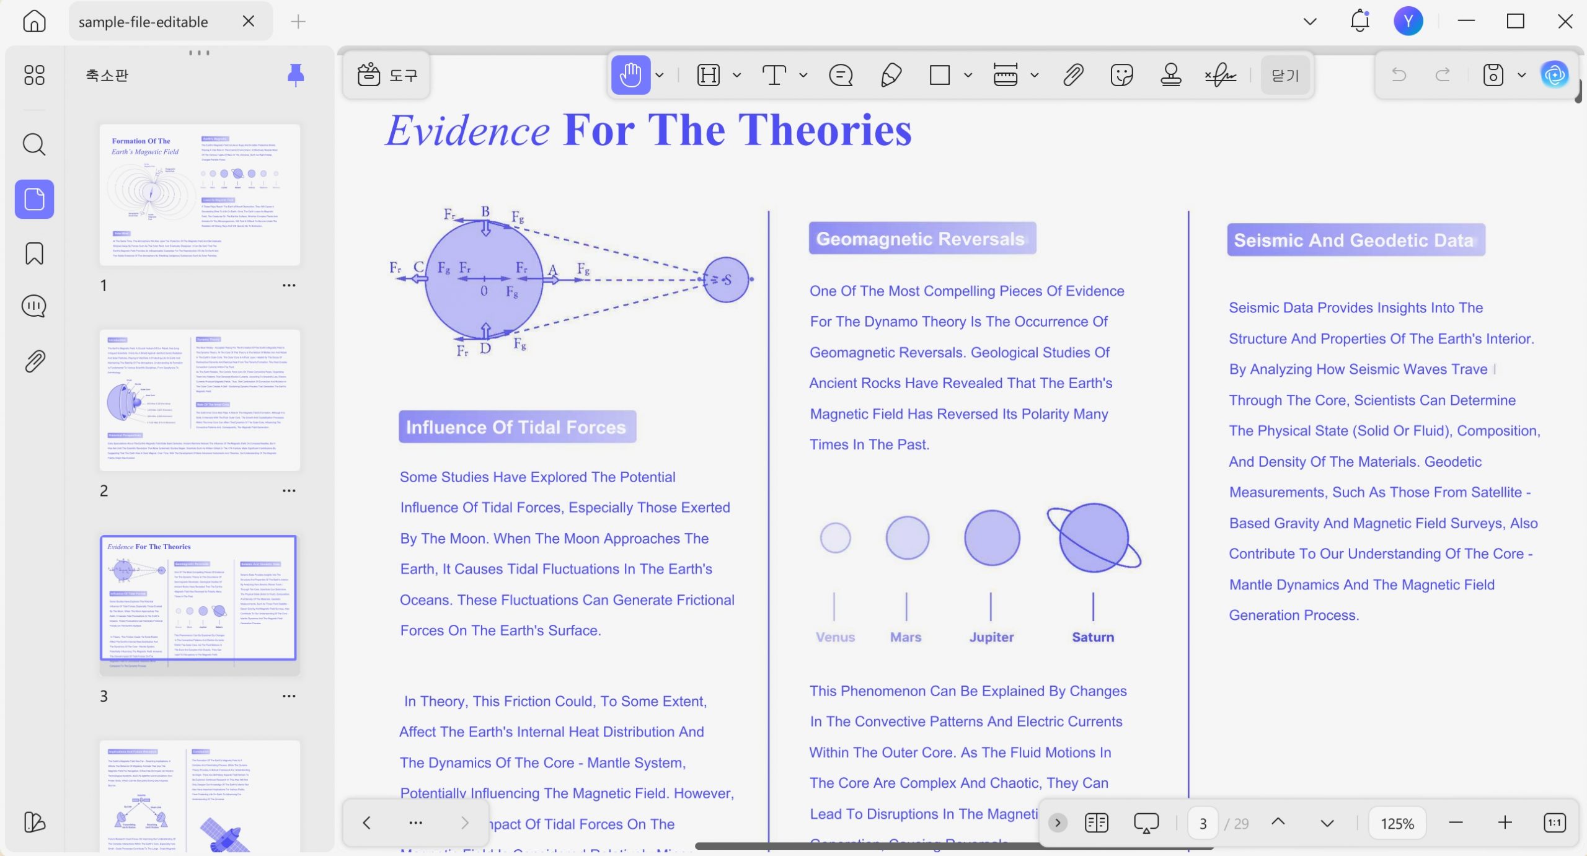Open the attachments panel in sidebar
The image size is (1587, 856).
point(34,361)
